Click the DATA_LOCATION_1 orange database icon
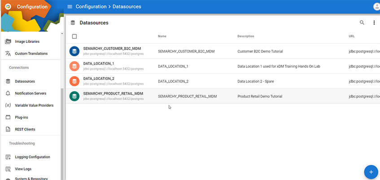This screenshot has width=380, height=180. (74, 66)
